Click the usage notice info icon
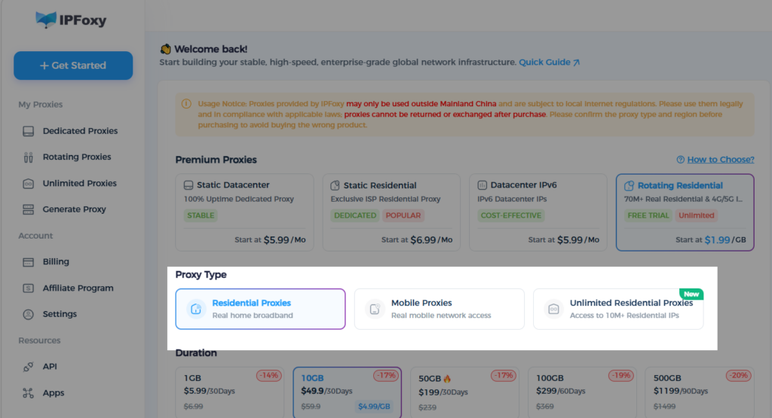The height and width of the screenshot is (418, 772). pos(186,104)
